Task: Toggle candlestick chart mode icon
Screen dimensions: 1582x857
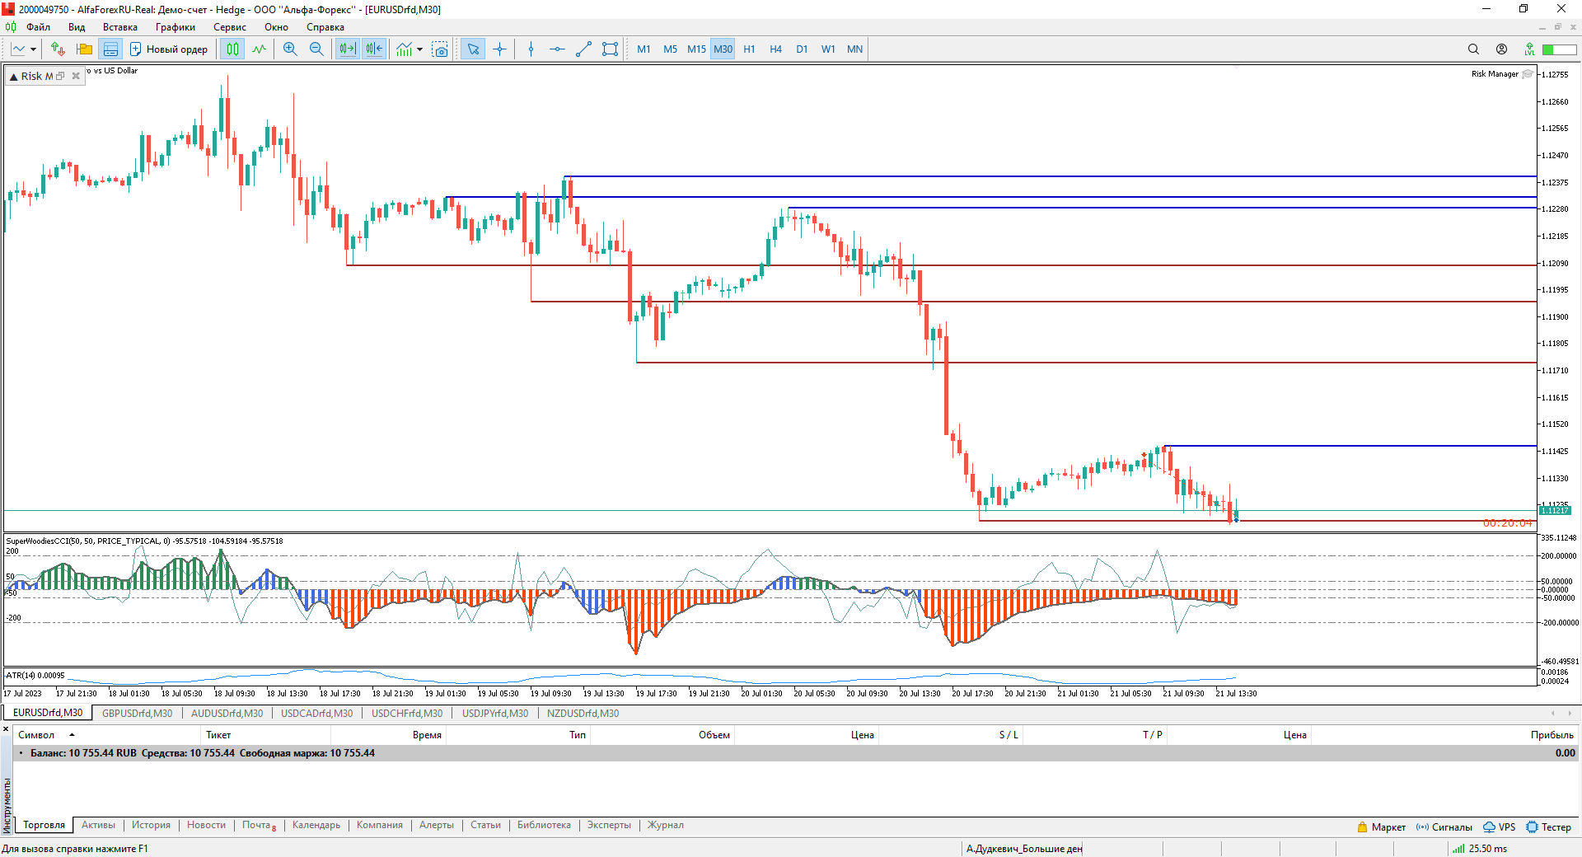Action: pos(233,49)
